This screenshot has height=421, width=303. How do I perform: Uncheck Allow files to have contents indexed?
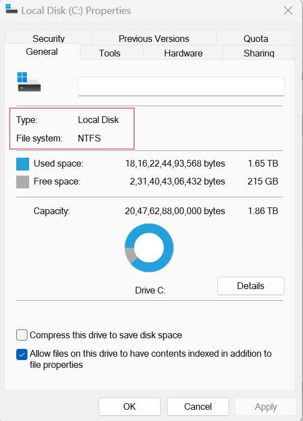22,354
